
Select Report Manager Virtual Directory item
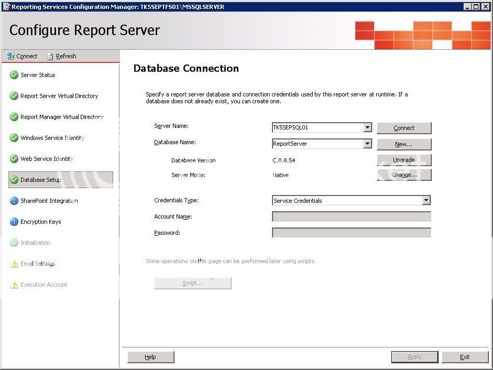[x=61, y=117]
